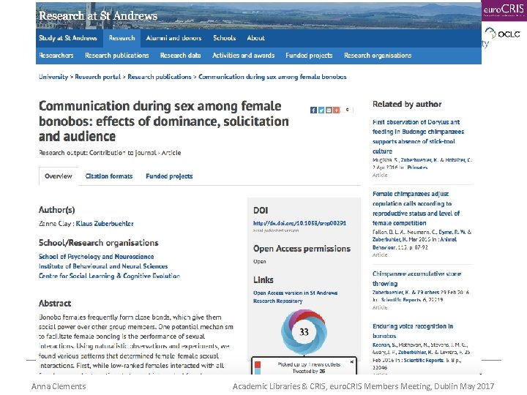Open author Klaus Zuberbuehler profile
This screenshot has width=527, height=395.
[x=105, y=223]
